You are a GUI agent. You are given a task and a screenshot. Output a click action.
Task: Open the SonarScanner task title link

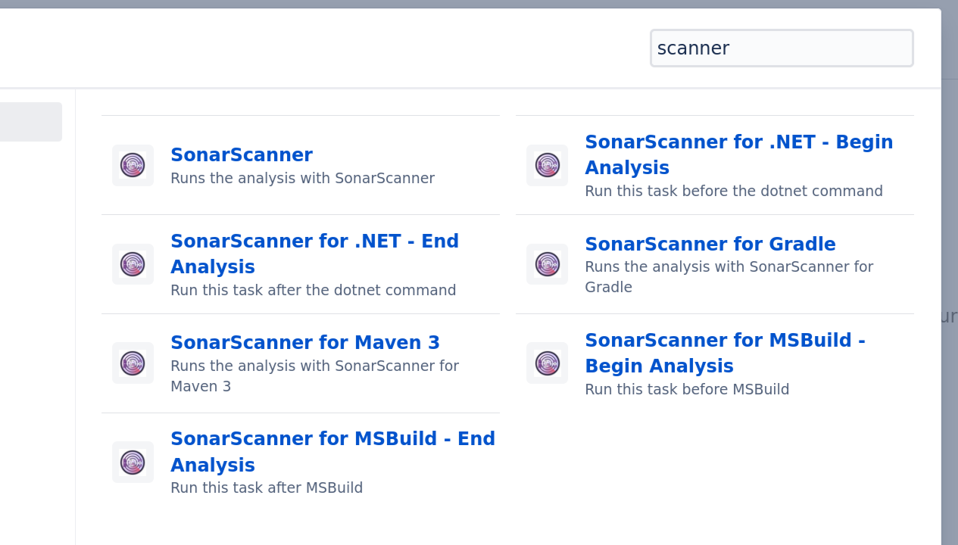click(x=241, y=155)
